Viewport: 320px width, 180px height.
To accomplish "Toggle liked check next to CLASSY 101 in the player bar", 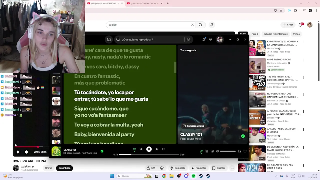I will pyautogui.click(x=102, y=151).
